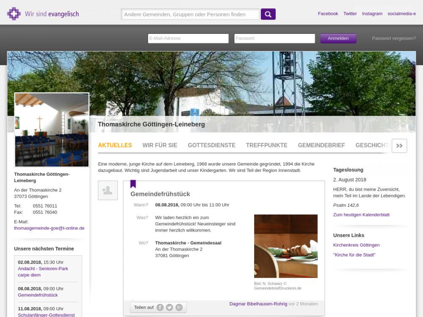Open Zum heutigen Kalenderblatt link
Screen dimensions: 423x317
(361, 215)
